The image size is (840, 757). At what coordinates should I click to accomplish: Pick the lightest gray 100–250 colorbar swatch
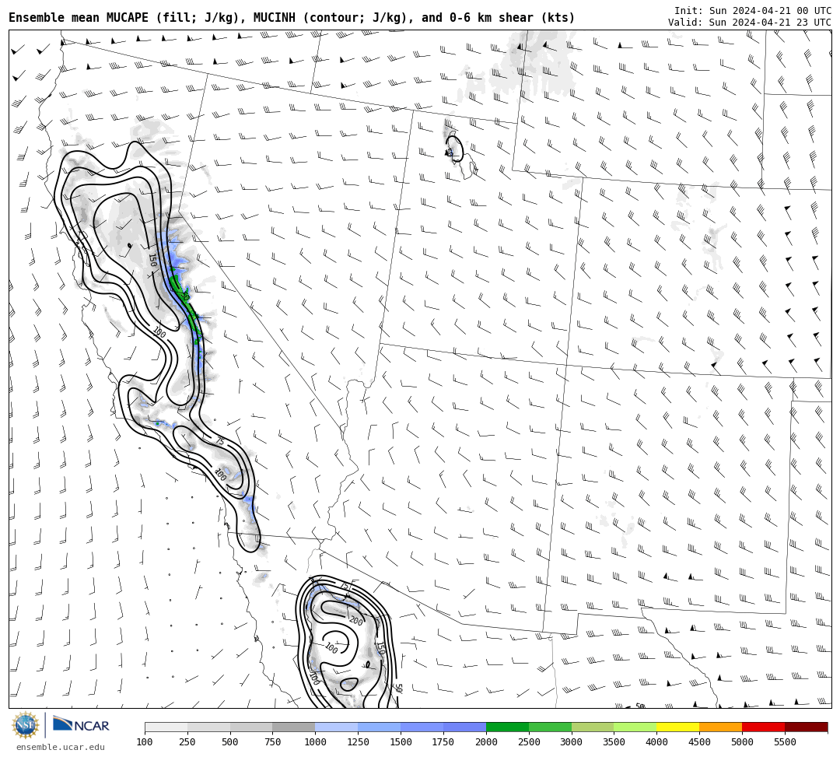click(166, 727)
